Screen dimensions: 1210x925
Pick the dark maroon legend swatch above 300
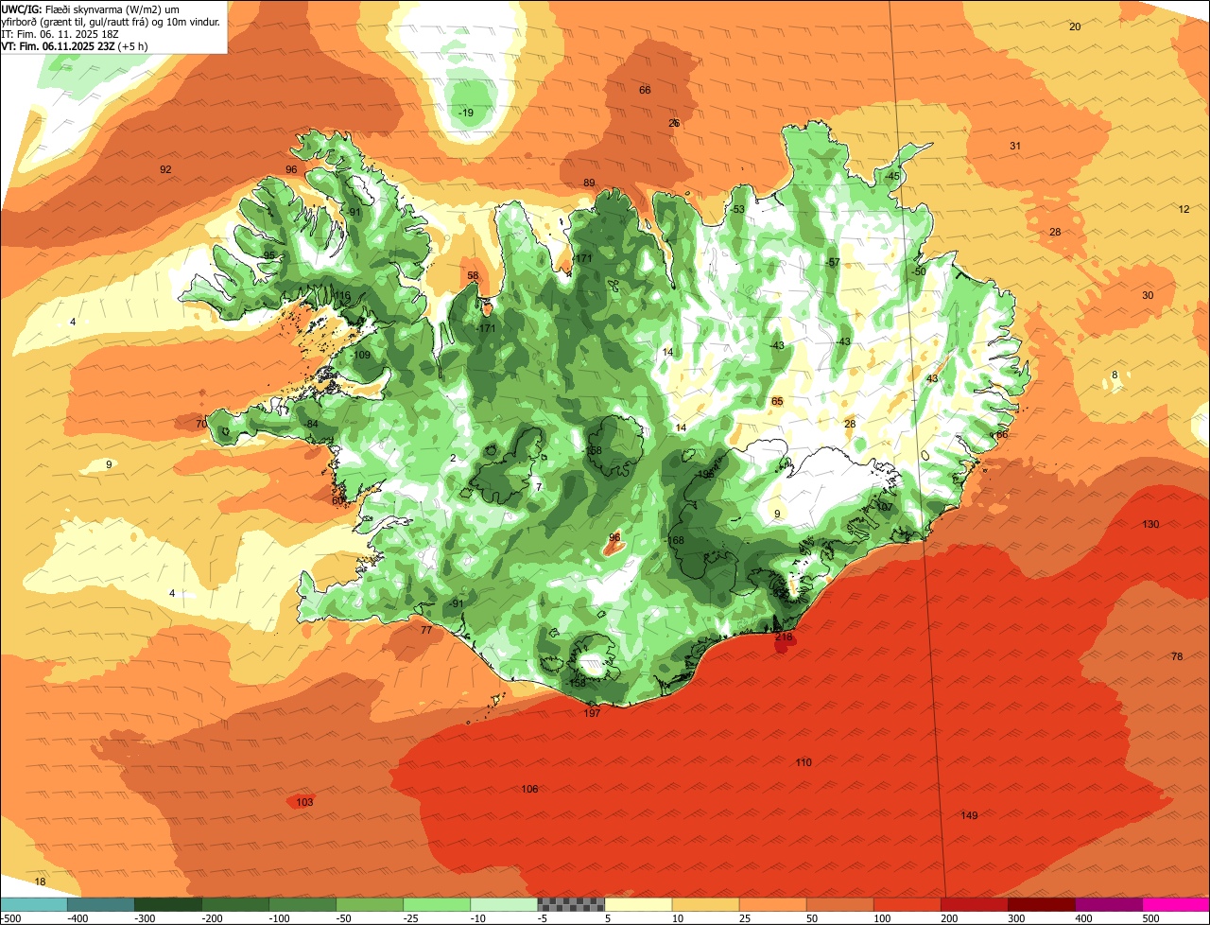pyautogui.click(x=1042, y=904)
